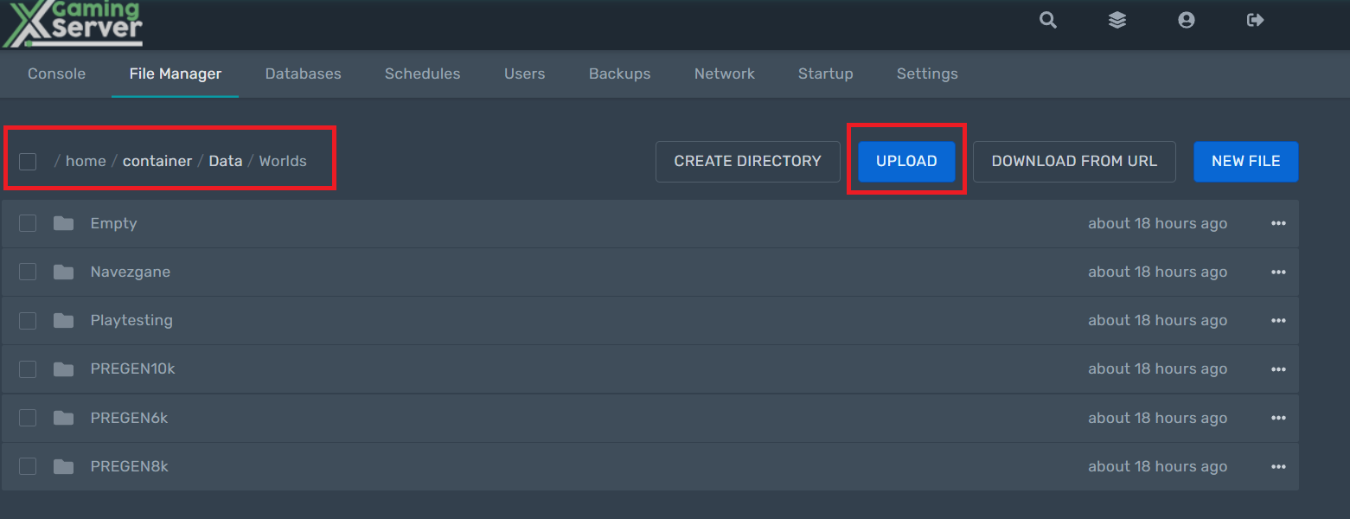Click the NEW FILE button
The image size is (1350, 519).
pyautogui.click(x=1245, y=161)
